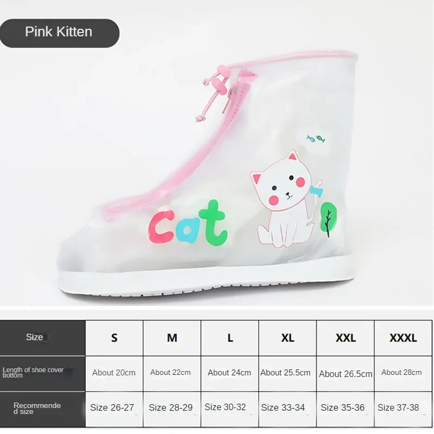The image size is (434, 434).
Task: Select the XXL size column header
Action: pos(345,338)
